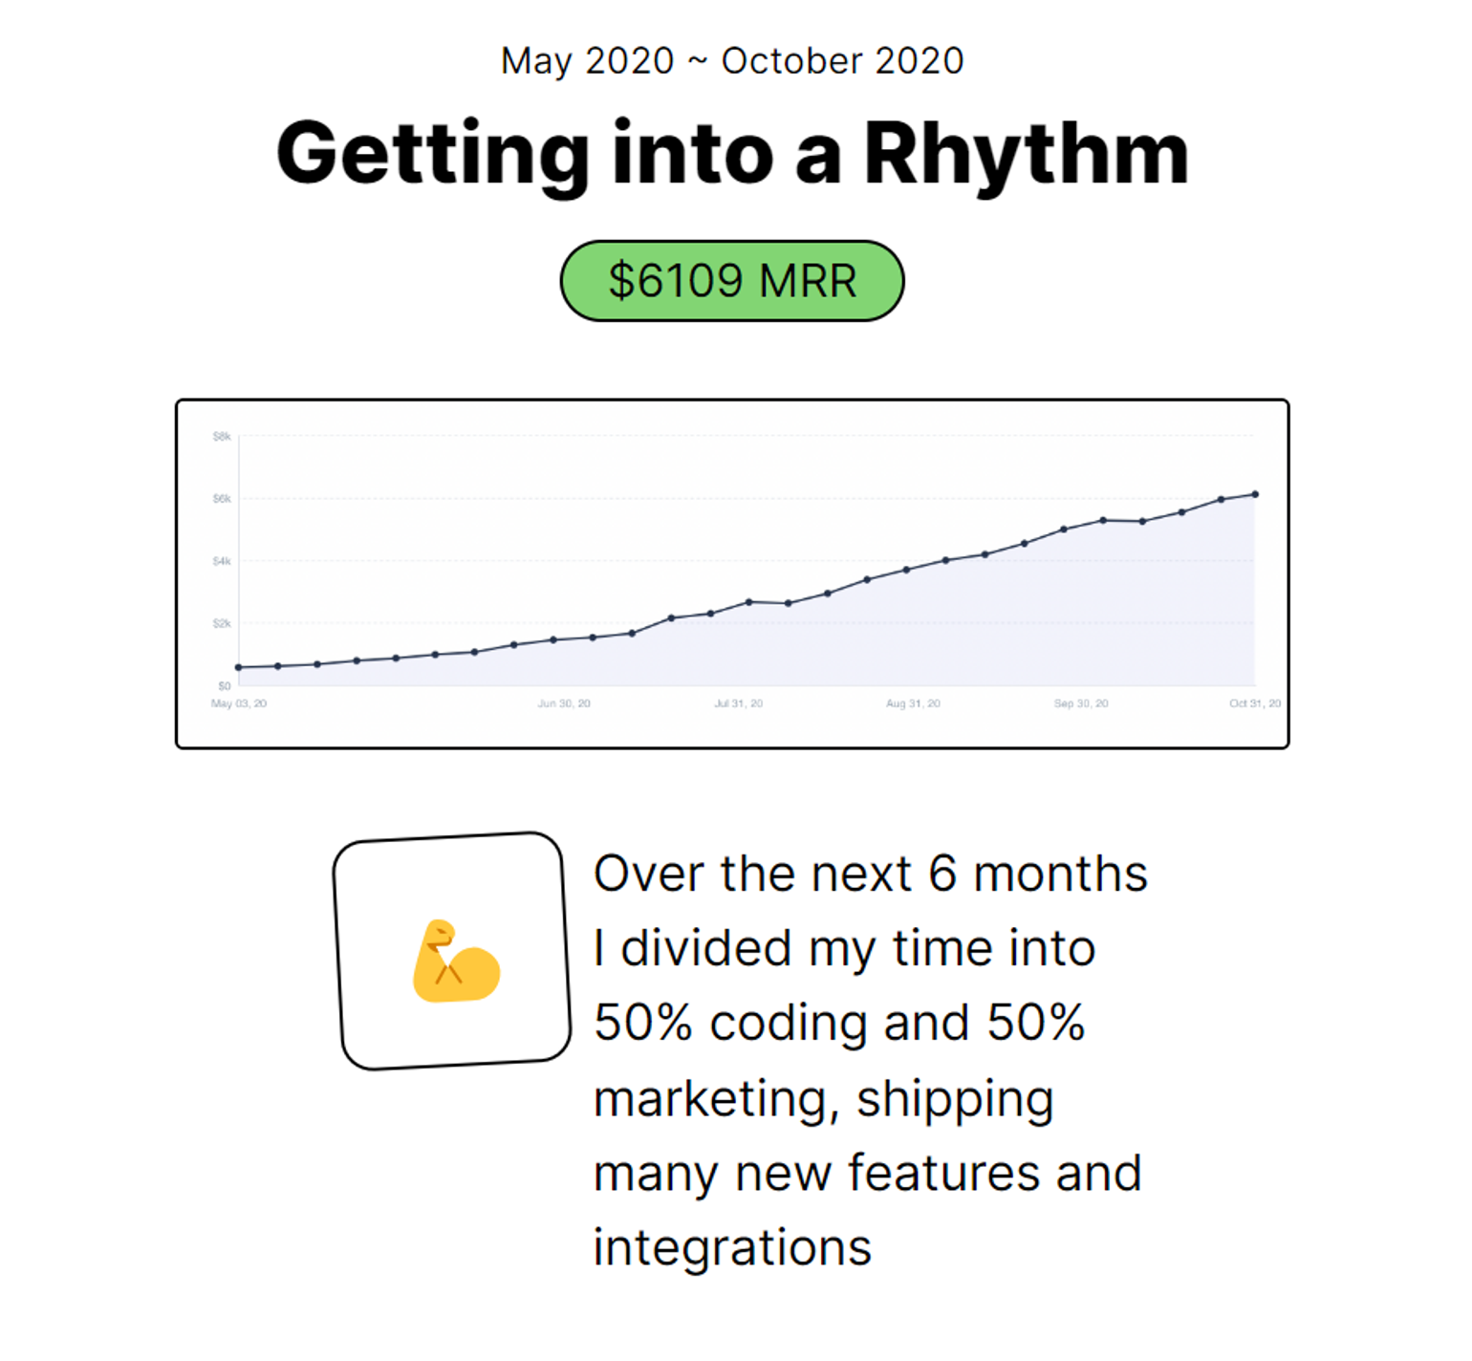
Task: Click the $2k y-axis label
Action: coord(222,623)
